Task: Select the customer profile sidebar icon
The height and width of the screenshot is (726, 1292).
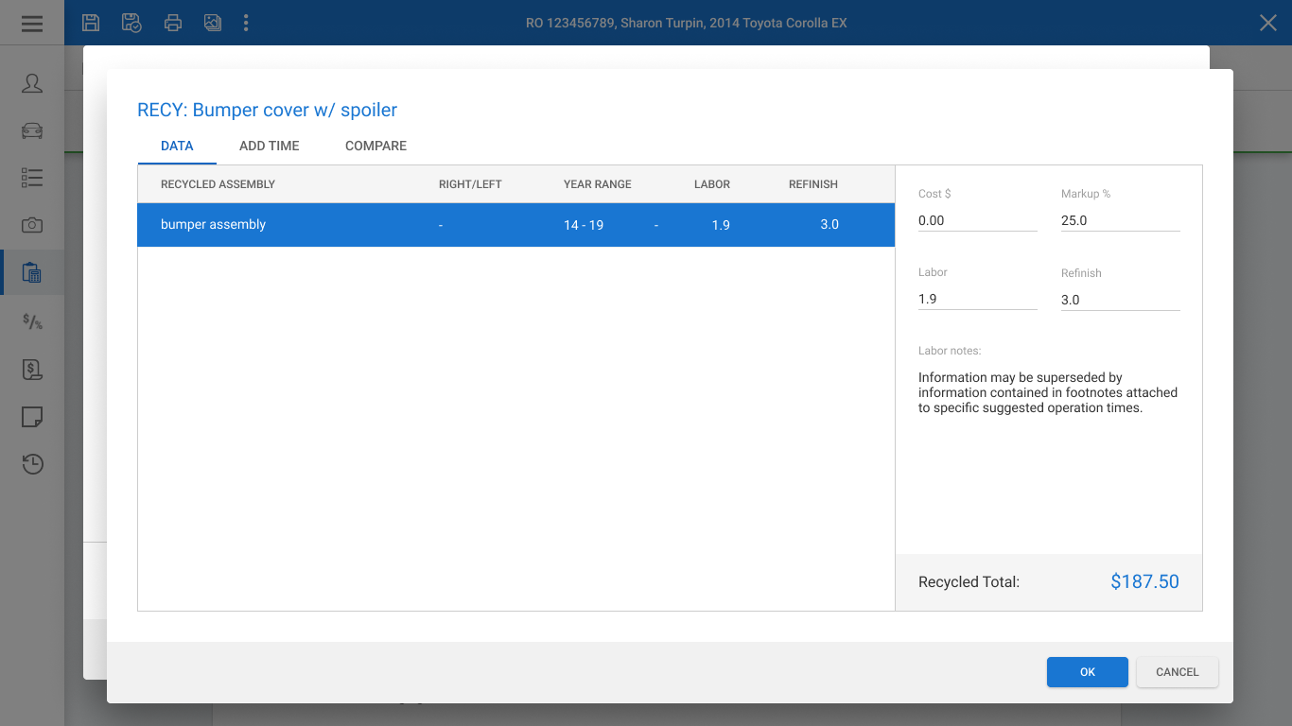Action: [32, 83]
